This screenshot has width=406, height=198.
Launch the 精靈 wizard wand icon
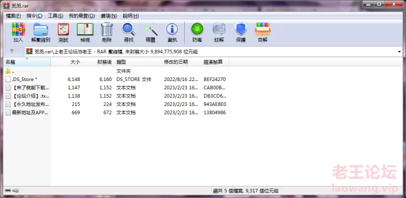tap(151, 29)
